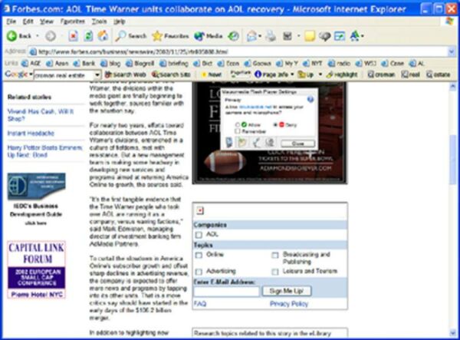The width and height of the screenshot is (460, 340).
Task: Open the Media globe icon
Action: coord(199,36)
